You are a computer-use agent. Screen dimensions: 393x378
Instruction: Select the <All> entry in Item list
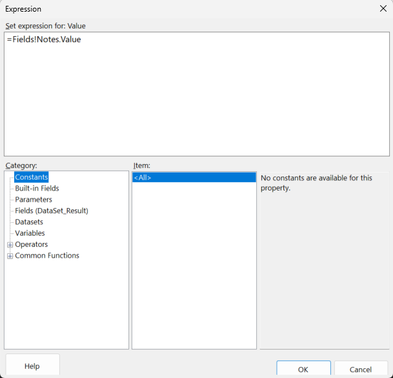[143, 177]
